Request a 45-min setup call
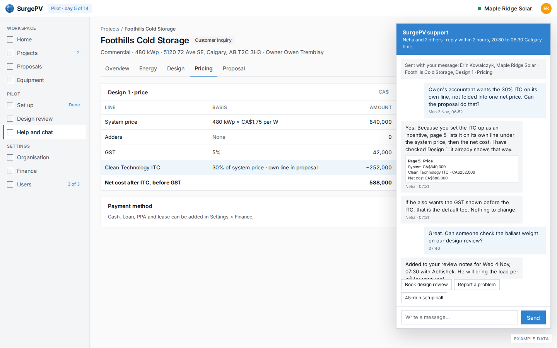 (424, 298)
